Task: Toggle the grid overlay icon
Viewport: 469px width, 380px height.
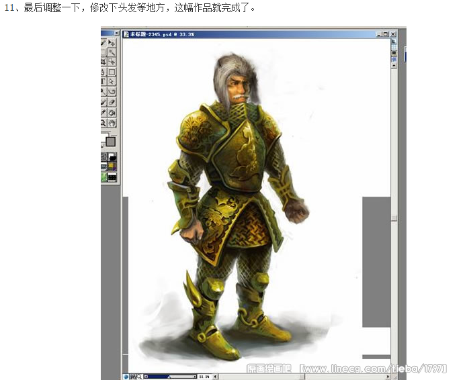Action: click(x=394, y=47)
